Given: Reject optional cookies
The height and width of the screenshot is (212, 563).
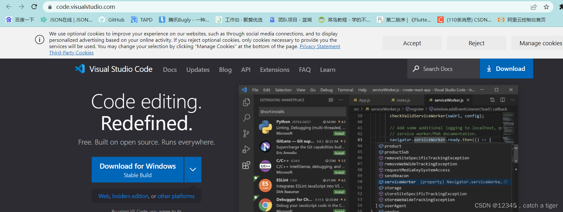Looking at the screenshot, I should click(x=476, y=43).
